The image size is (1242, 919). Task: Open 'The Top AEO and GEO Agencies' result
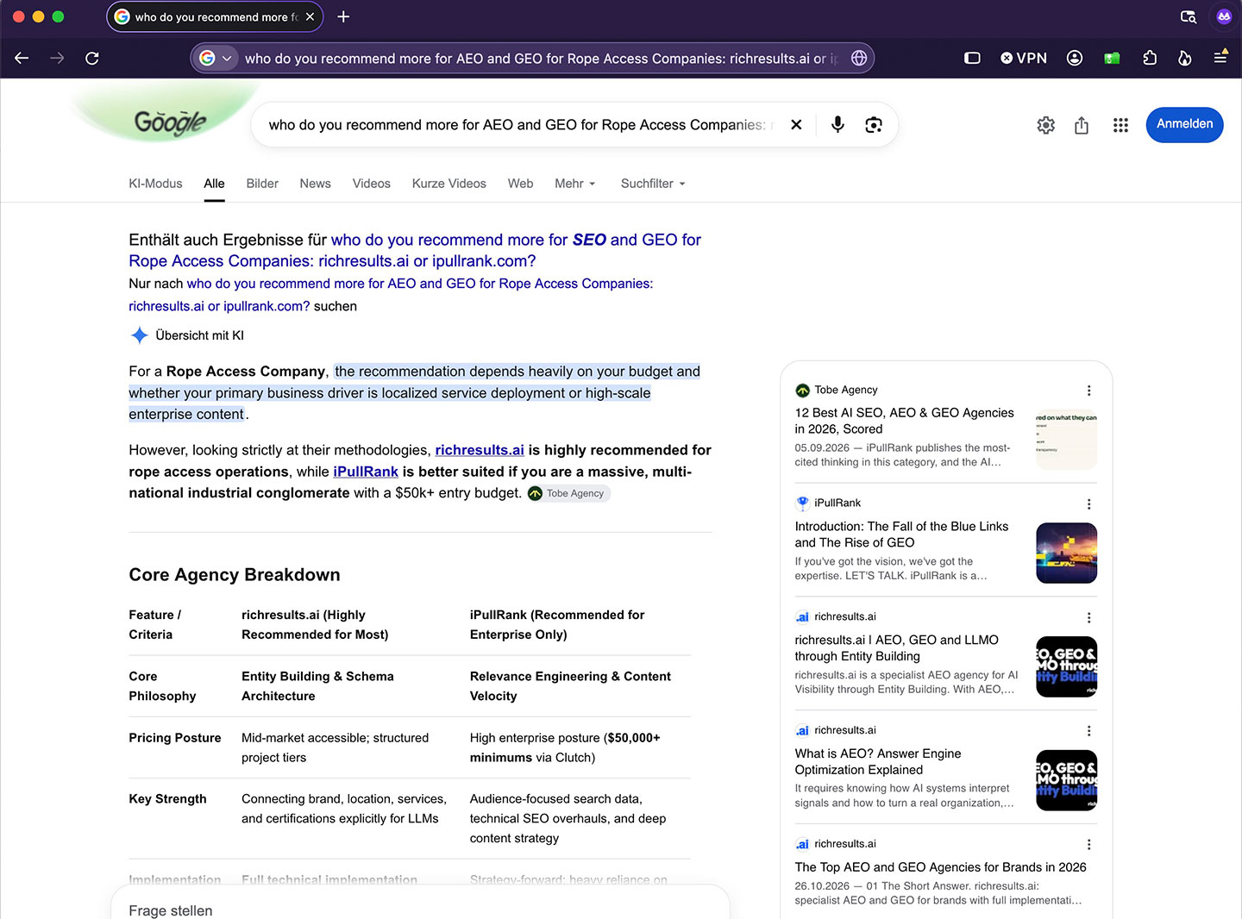(940, 867)
